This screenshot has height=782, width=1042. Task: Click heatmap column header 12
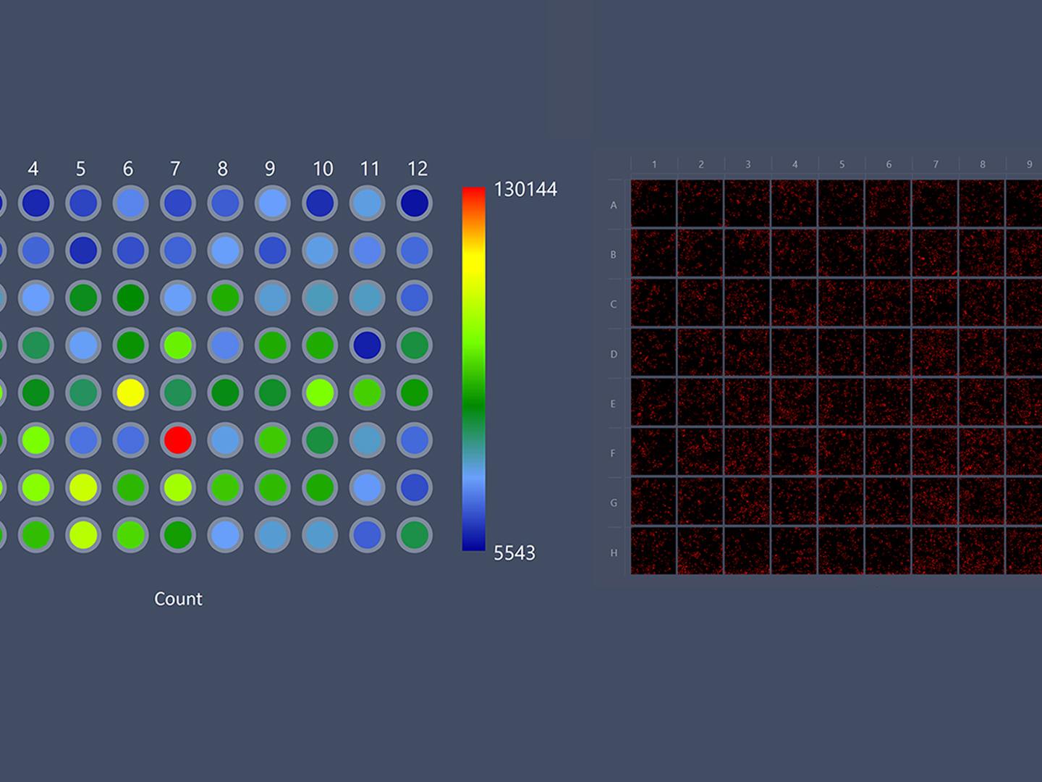418,169
